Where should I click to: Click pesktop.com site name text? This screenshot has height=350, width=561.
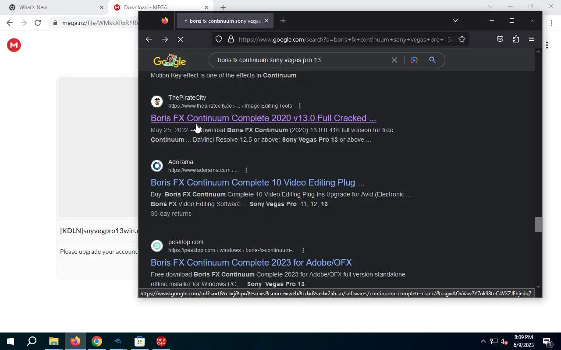coord(186,242)
